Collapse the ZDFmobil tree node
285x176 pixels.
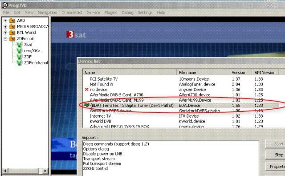(x=5, y=39)
